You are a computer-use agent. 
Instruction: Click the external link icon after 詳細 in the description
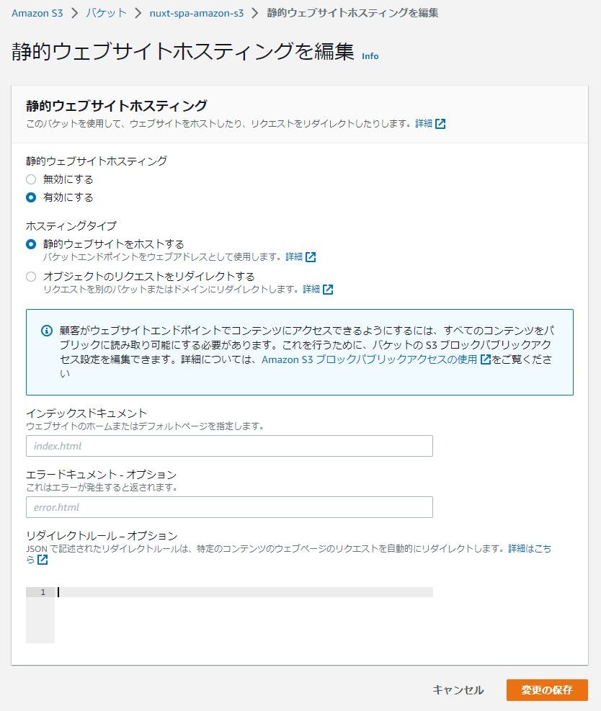click(x=440, y=123)
